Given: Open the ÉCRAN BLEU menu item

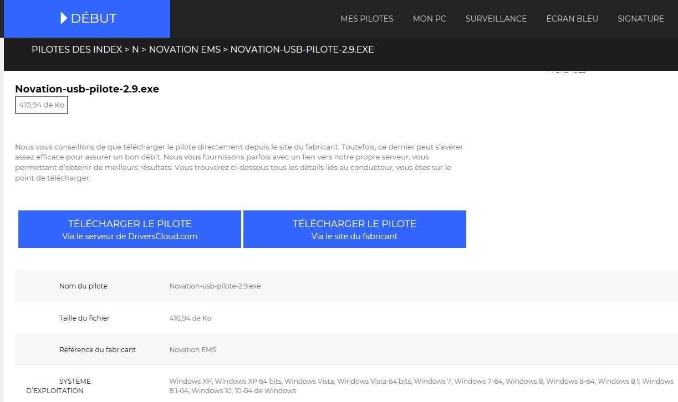Looking at the screenshot, I should (x=572, y=19).
